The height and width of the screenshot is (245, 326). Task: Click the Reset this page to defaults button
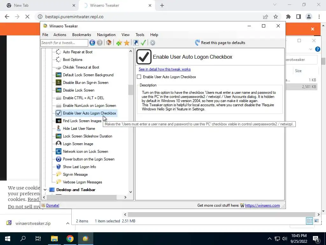click(220, 43)
